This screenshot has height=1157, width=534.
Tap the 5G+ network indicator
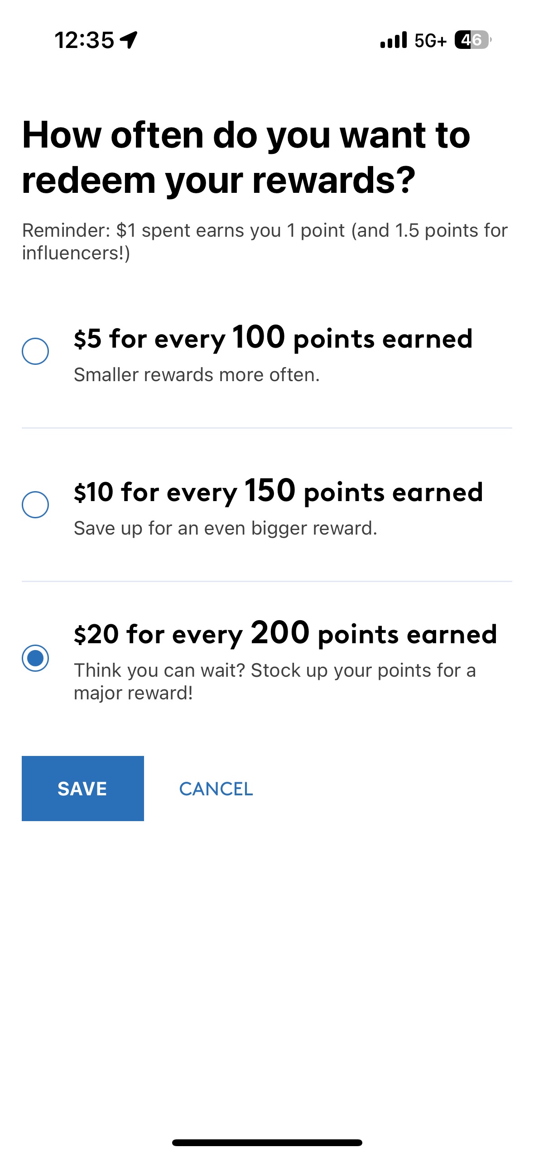(x=430, y=41)
